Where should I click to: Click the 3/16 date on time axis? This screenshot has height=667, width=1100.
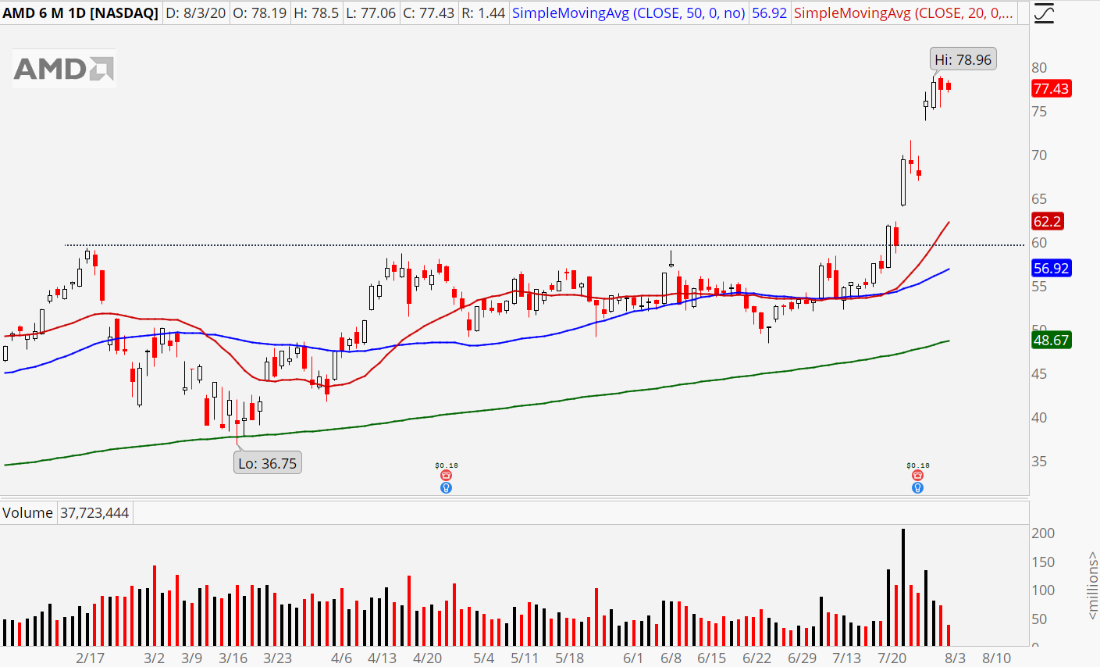pyautogui.click(x=233, y=658)
